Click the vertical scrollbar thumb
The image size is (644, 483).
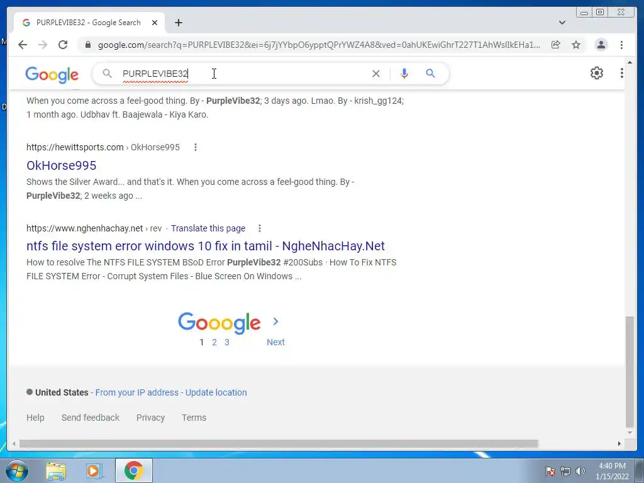pos(630,372)
